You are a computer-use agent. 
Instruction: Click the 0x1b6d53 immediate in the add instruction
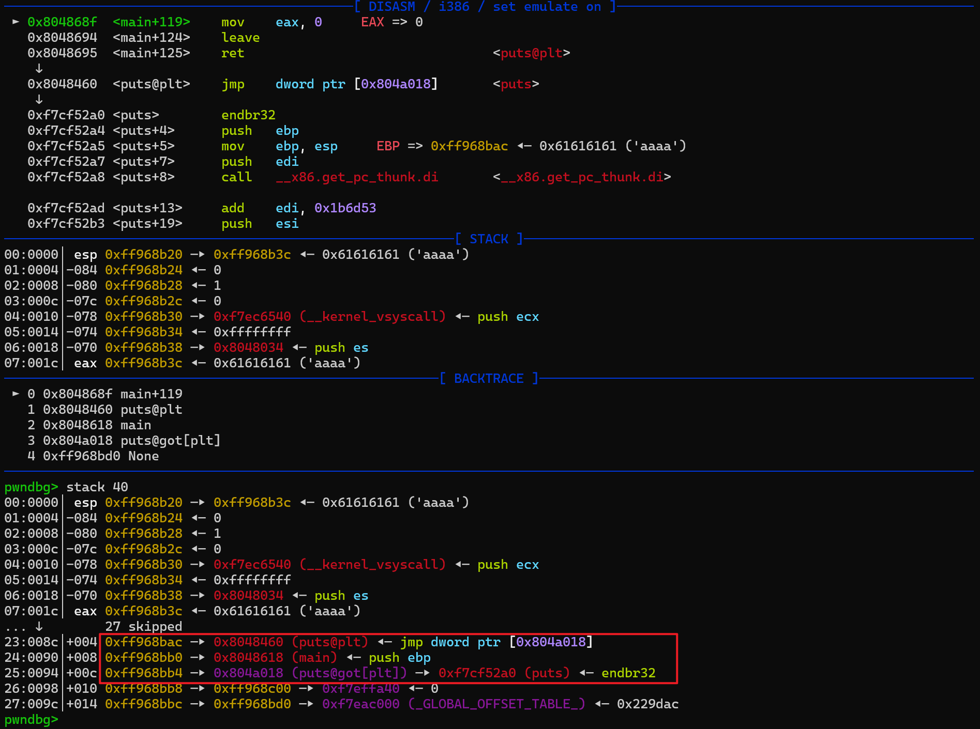click(x=345, y=208)
